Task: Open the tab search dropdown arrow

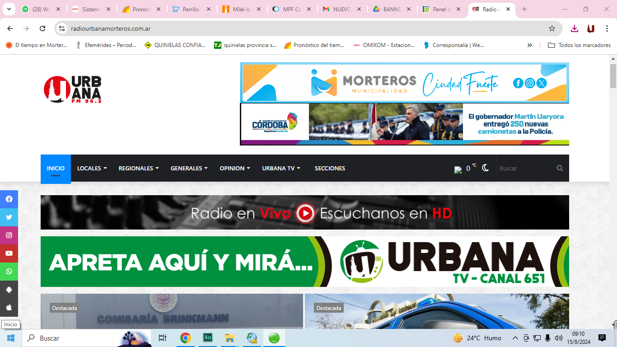Action: click(x=8, y=9)
